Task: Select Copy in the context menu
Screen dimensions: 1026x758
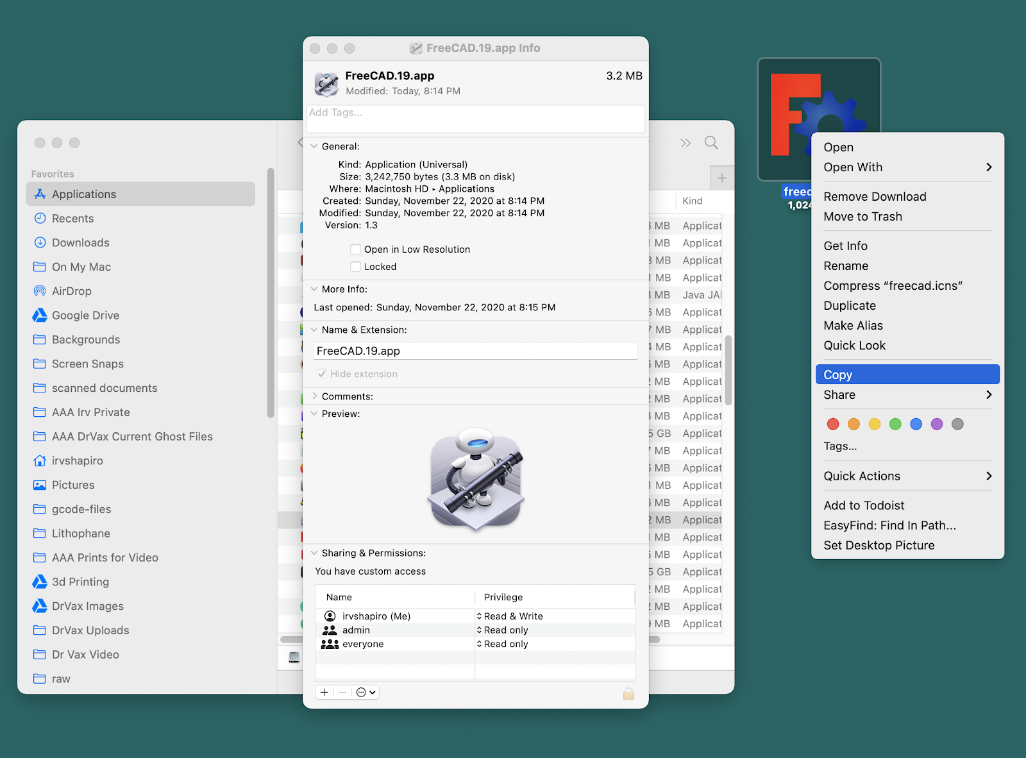Action: point(907,375)
